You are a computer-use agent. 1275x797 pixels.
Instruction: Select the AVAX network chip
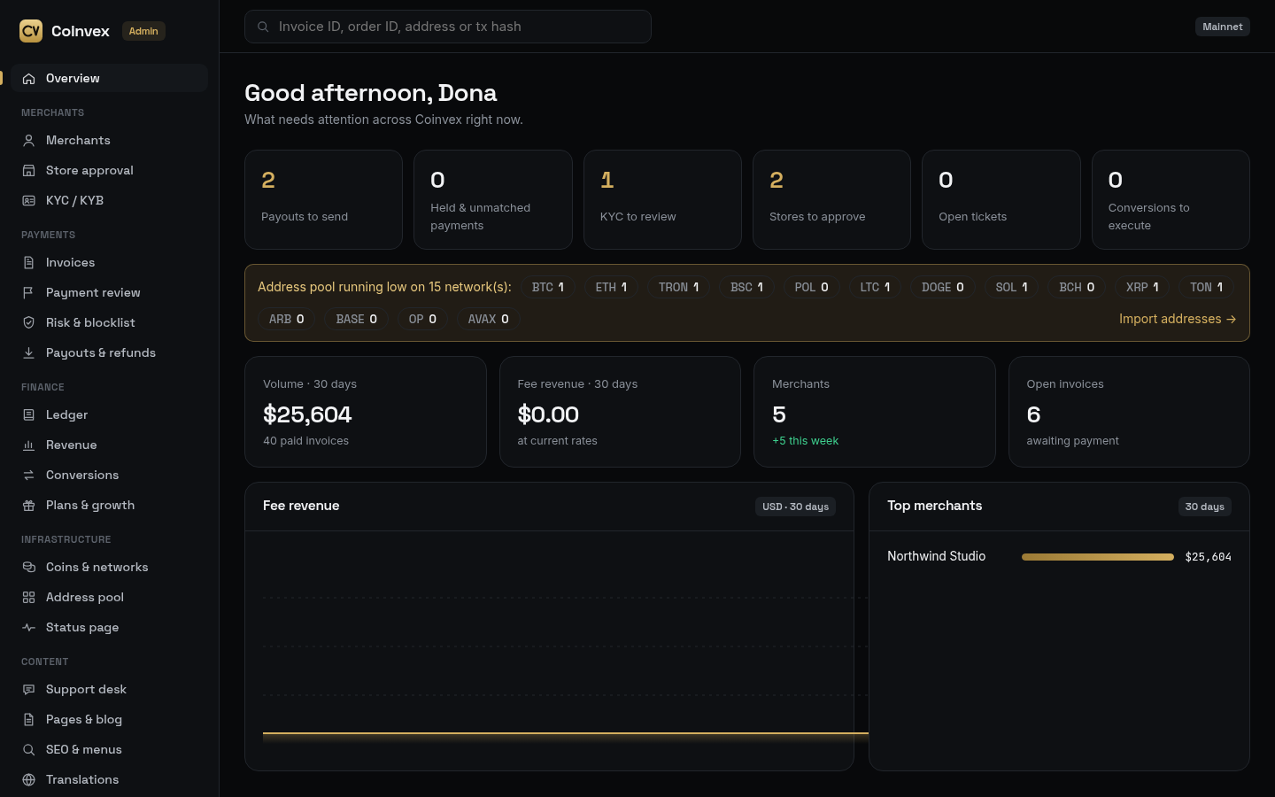click(x=489, y=319)
